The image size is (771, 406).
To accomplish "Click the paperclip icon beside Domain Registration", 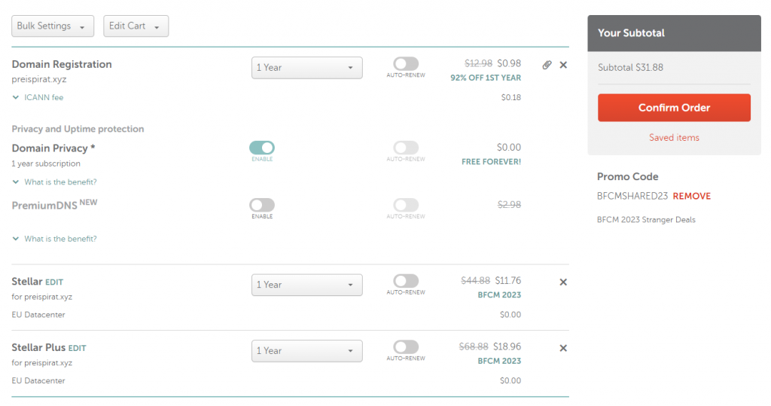I will pyautogui.click(x=547, y=65).
